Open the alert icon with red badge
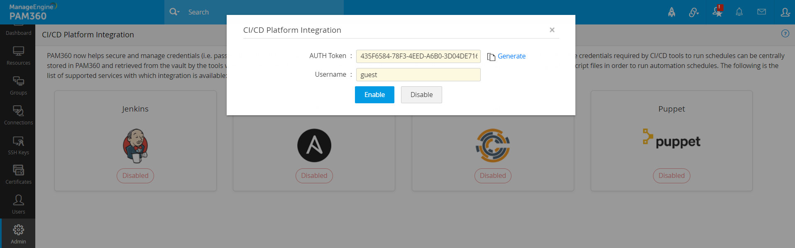Screen dimensions: 795x248 [x=717, y=12]
